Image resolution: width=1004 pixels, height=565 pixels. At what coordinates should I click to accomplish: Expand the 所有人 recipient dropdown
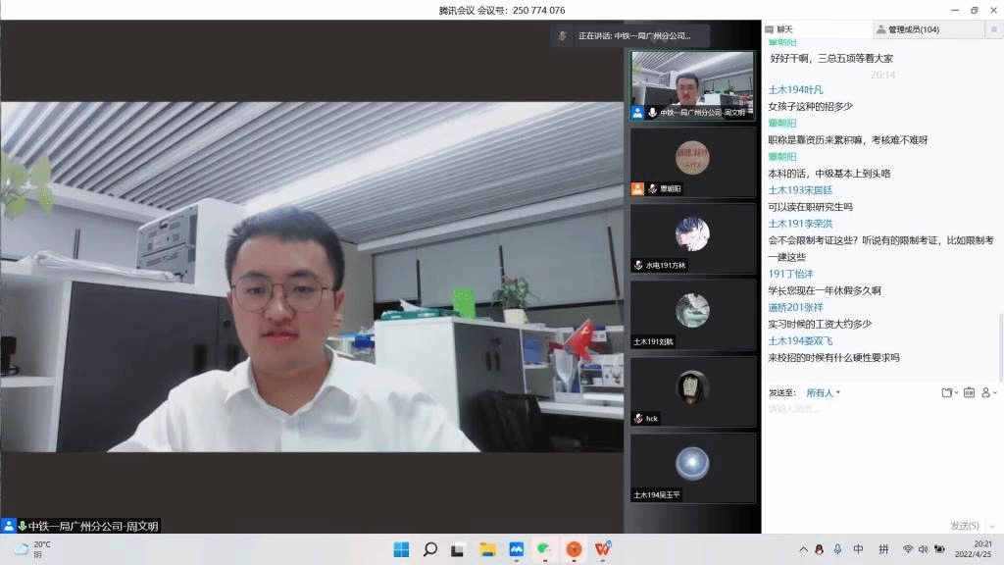pos(823,392)
